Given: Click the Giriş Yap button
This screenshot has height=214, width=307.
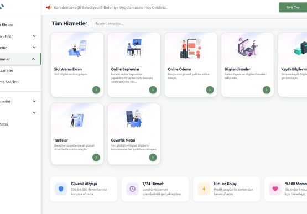Looking at the screenshot, I should coord(293,7).
